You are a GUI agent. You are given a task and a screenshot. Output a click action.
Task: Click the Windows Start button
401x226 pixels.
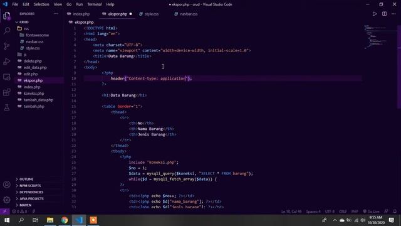(x=7, y=220)
